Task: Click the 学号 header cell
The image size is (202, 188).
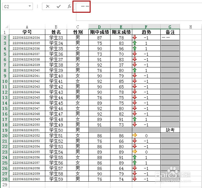Action: click(x=27, y=32)
